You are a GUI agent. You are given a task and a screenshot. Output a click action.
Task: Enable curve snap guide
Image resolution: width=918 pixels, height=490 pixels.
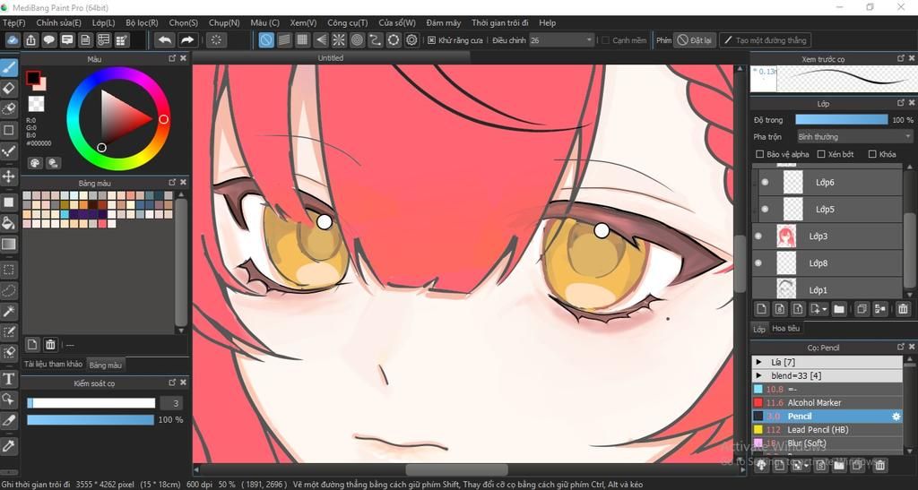point(376,39)
